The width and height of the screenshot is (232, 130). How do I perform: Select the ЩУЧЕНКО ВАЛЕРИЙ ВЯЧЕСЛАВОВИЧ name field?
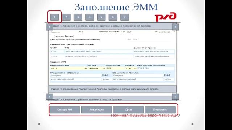[x=98, y=51]
